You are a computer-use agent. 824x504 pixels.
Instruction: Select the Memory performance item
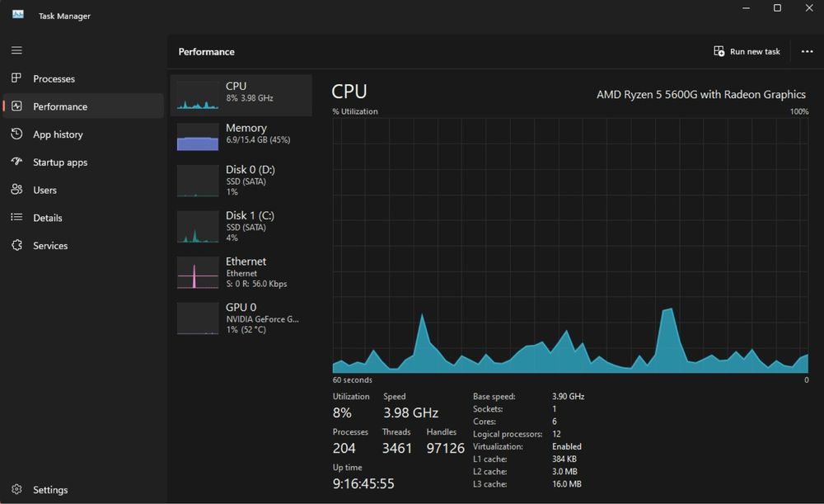pos(241,137)
